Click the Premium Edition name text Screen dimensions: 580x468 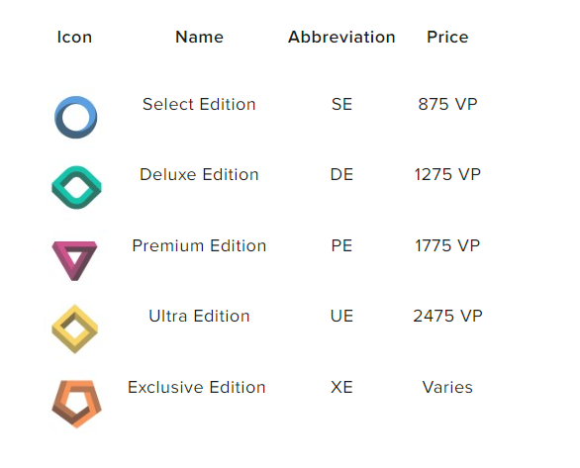pos(199,245)
